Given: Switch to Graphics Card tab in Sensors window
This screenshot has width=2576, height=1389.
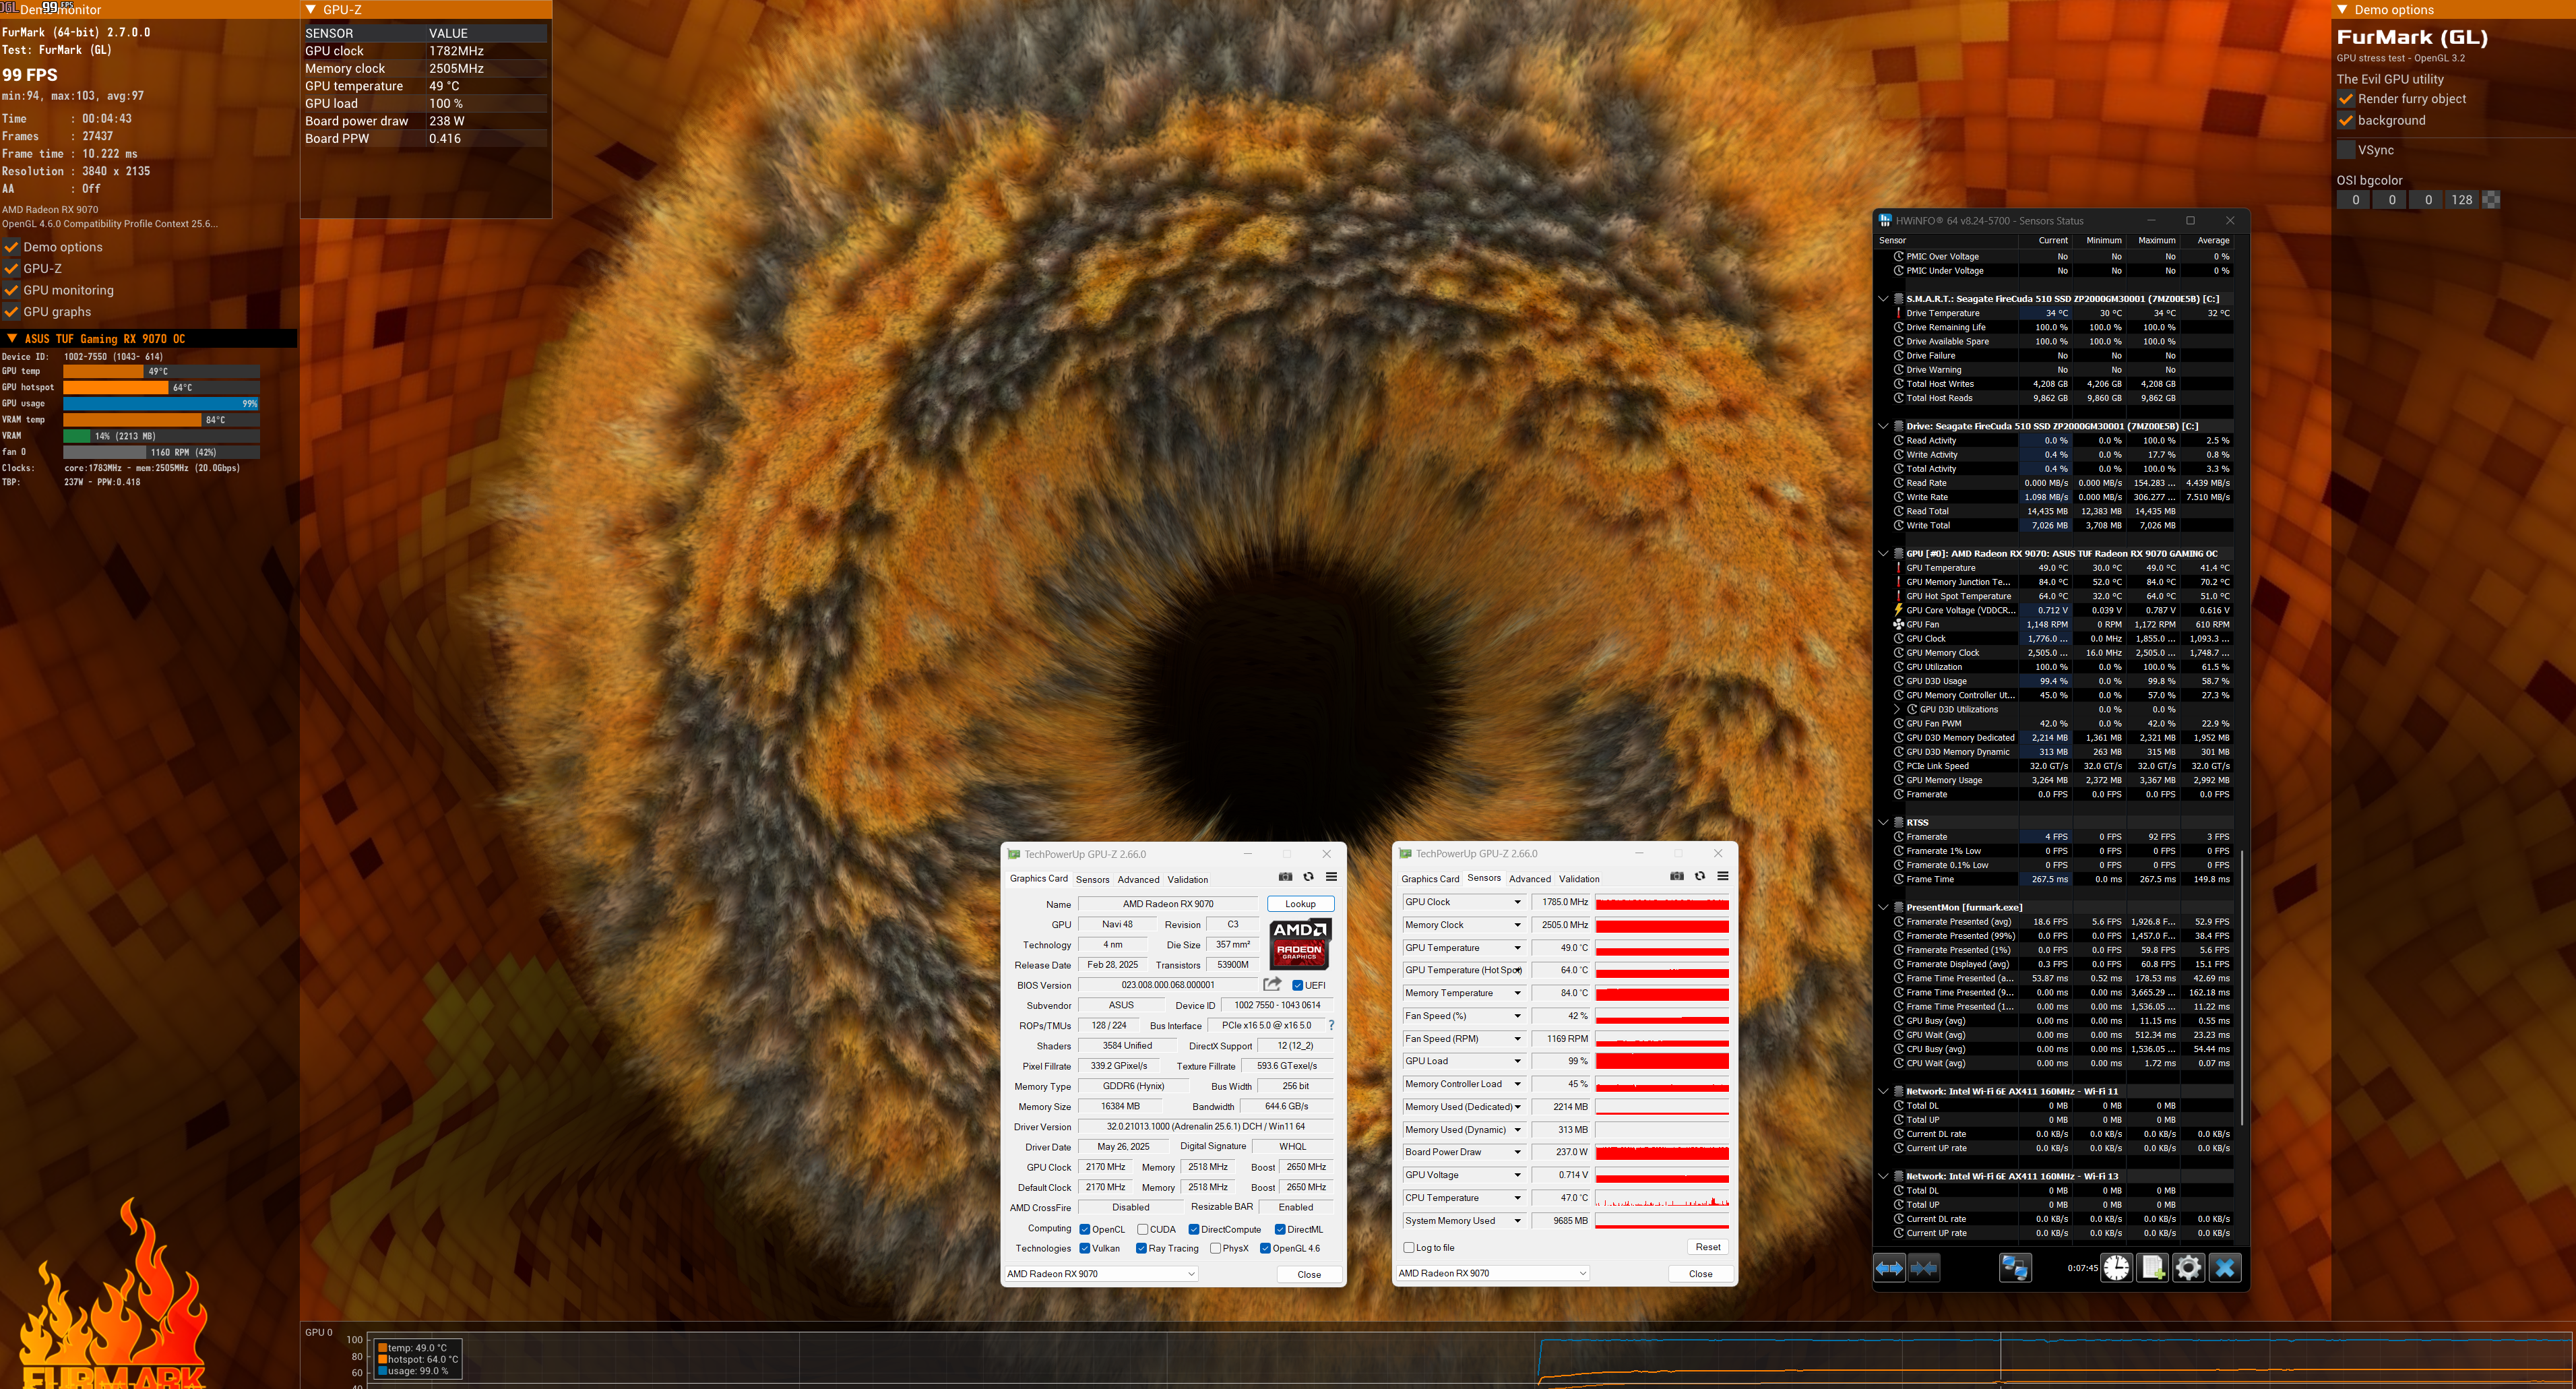Looking at the screenshot, I should point(1430,878).
